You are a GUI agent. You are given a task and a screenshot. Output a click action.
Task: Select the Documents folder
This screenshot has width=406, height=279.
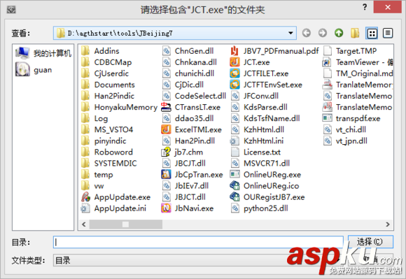point(108,85)
